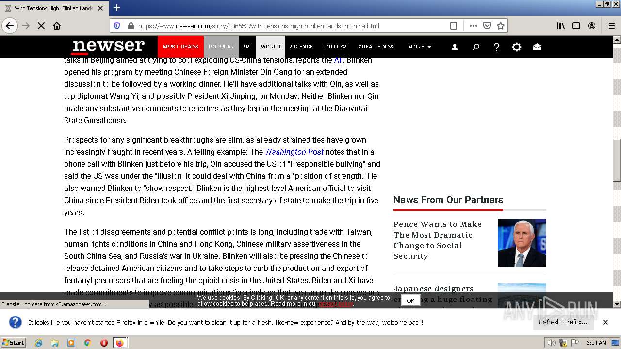Launch Chrome from the taskbar
This screenshot has height=349, width=621.
87,343
